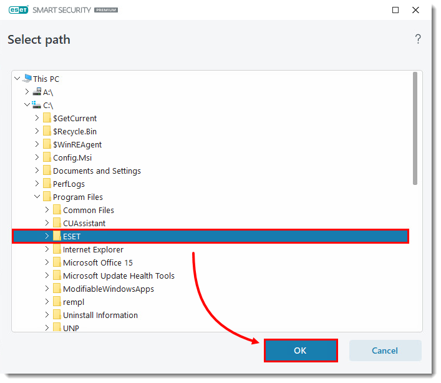Click the This PC computer icon
The image size is (441, 383).
click(27, 79)
